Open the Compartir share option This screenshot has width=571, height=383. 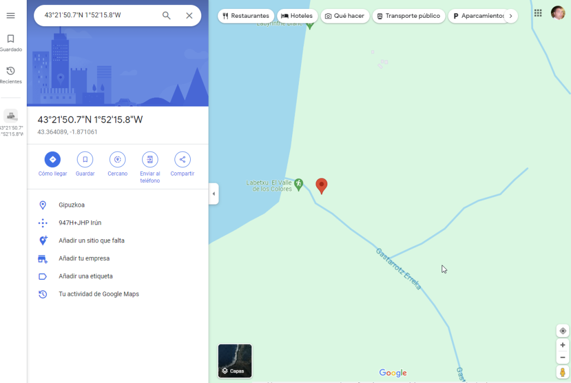[x=182, y=159]
